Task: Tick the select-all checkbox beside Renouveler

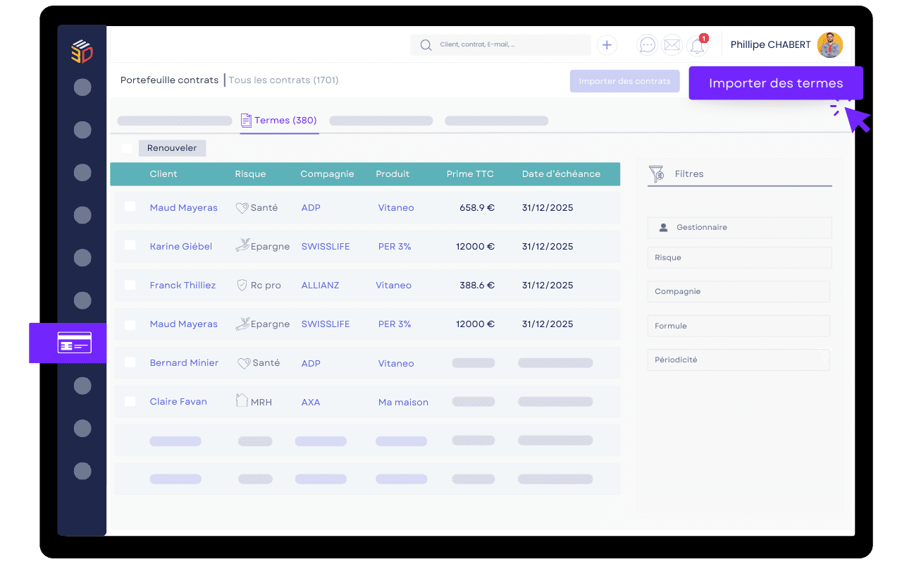Action: click(x=127, y=147)
